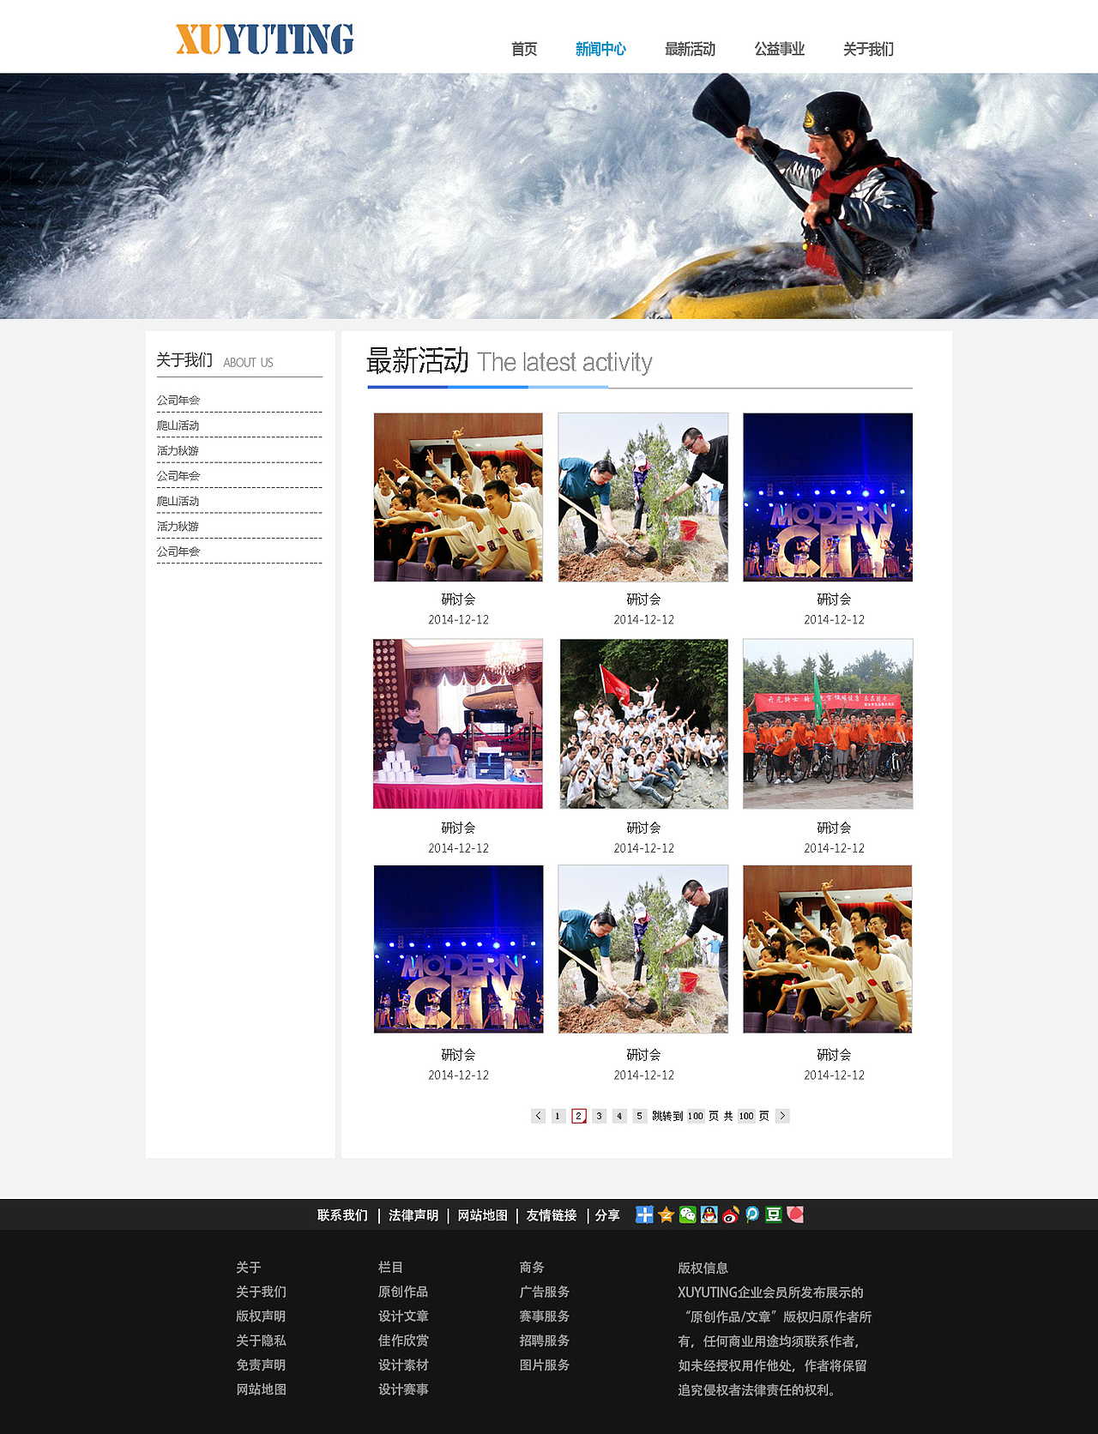The image size is (1098, 1434).
Task: Click the XUYUTING logo
Action: pyautogui.click(x=264, y=39)
